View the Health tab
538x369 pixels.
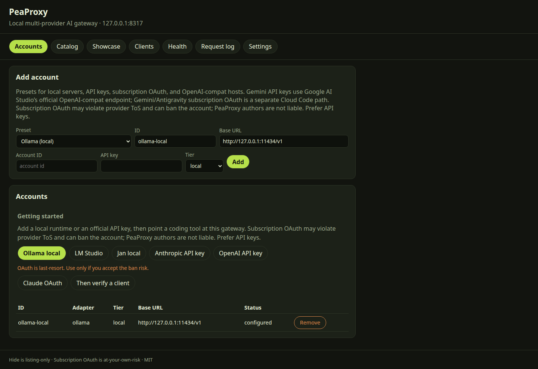click(177, 46)
